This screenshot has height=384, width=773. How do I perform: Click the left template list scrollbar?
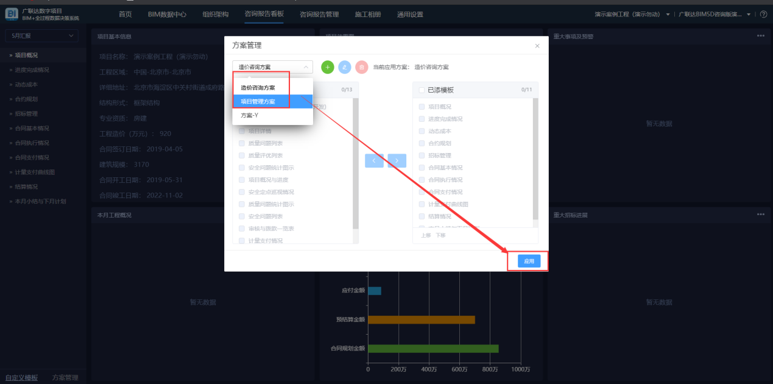(356, 165)
